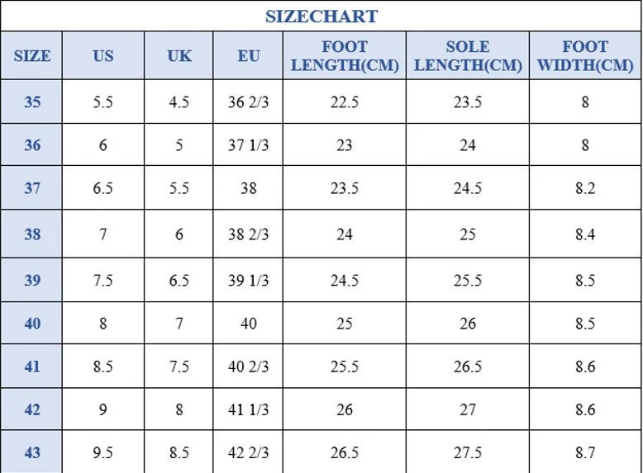643x473 pixels.
Task: Select the FOOT WIDTH(CM) header
Action: pyautogui.click(x=585, y=56)
